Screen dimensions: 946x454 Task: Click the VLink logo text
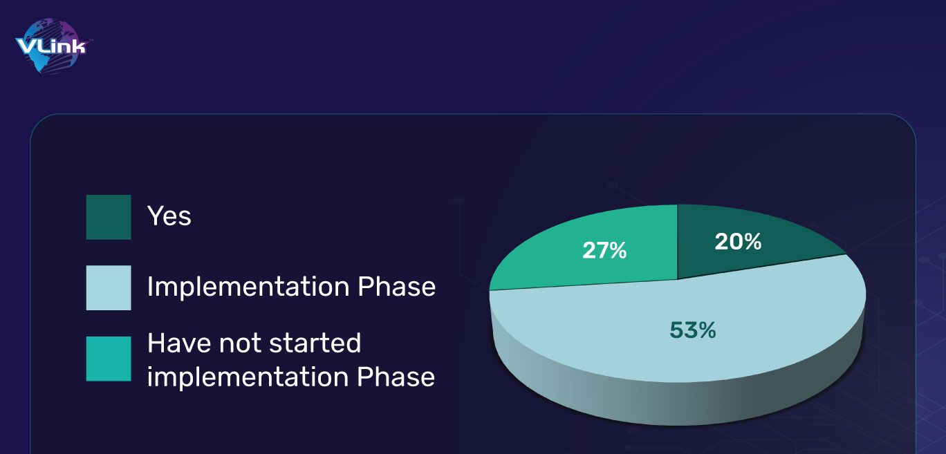(50, 46)
